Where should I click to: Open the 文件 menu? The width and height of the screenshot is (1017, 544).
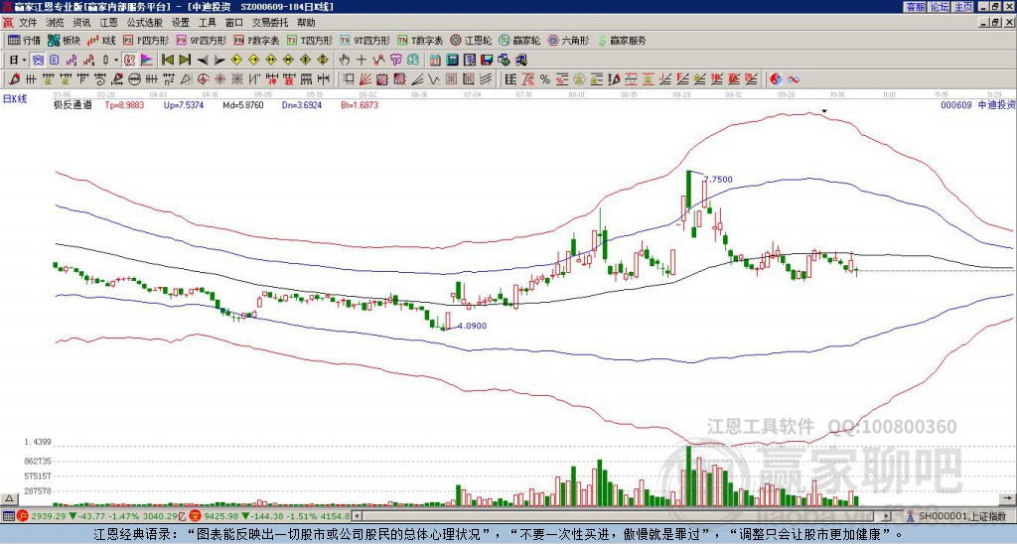(28, 23)
